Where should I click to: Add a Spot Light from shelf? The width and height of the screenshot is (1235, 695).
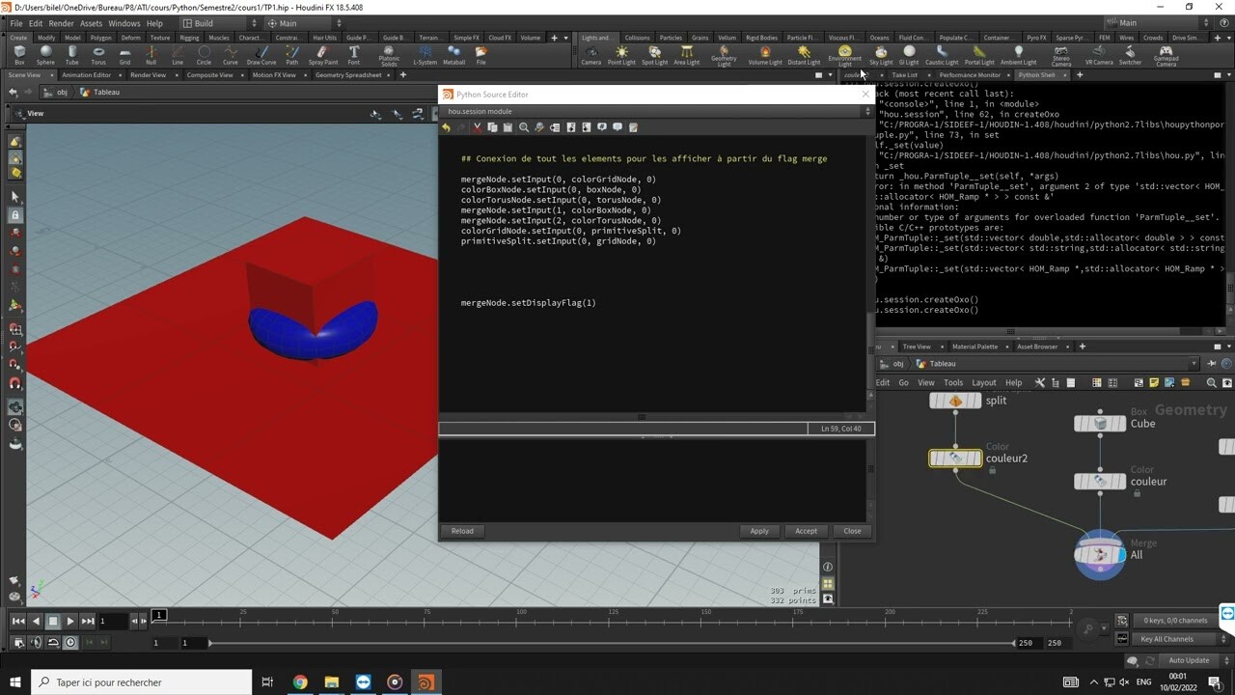[654, 55]
